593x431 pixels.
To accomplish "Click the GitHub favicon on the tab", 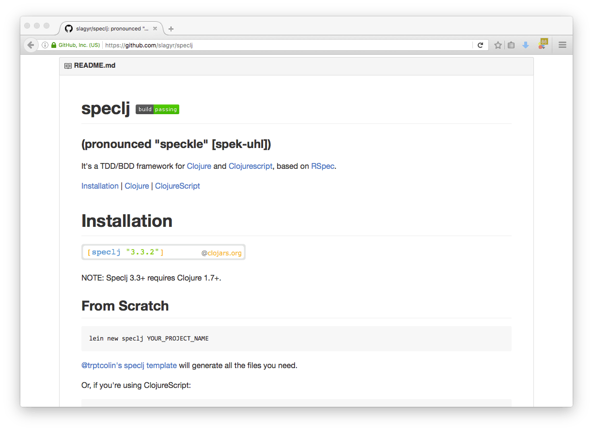I will [69, 29].
